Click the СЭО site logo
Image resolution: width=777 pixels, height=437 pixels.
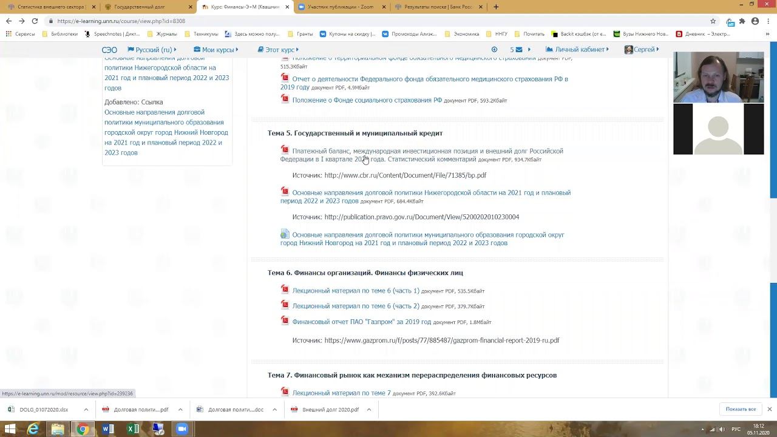coord(109,50)
